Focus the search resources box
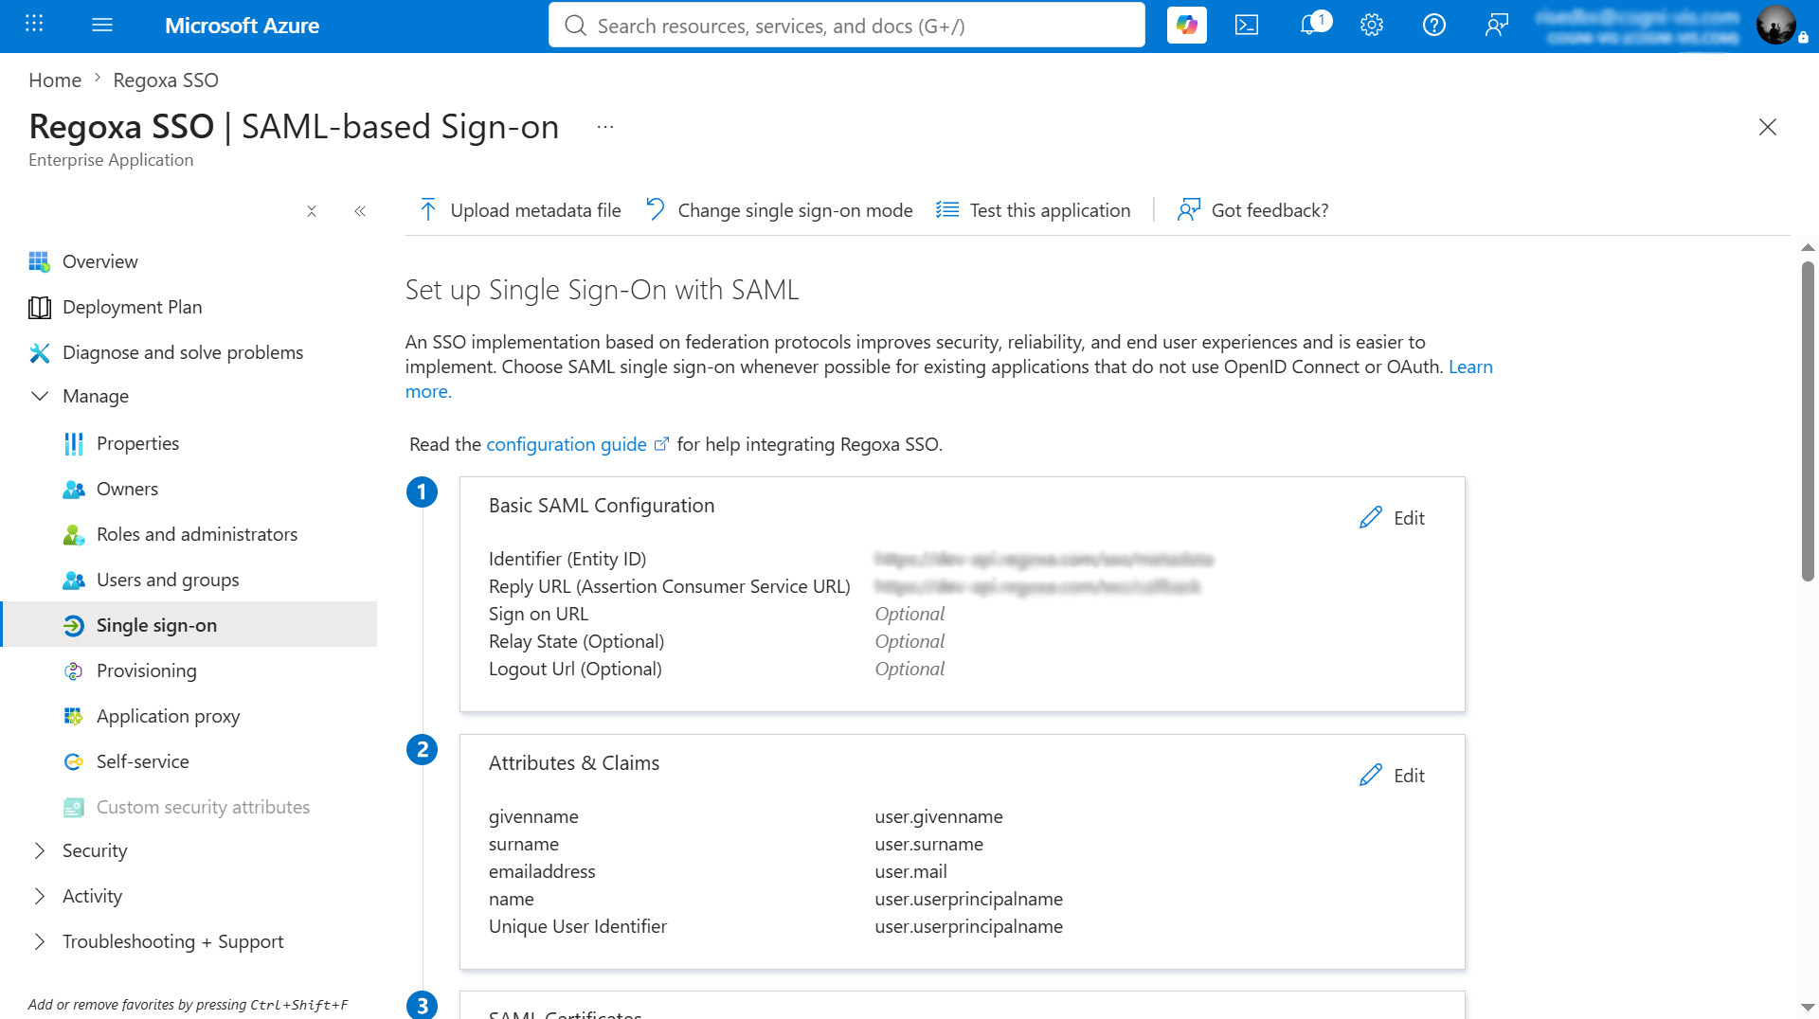 [847, 26]
